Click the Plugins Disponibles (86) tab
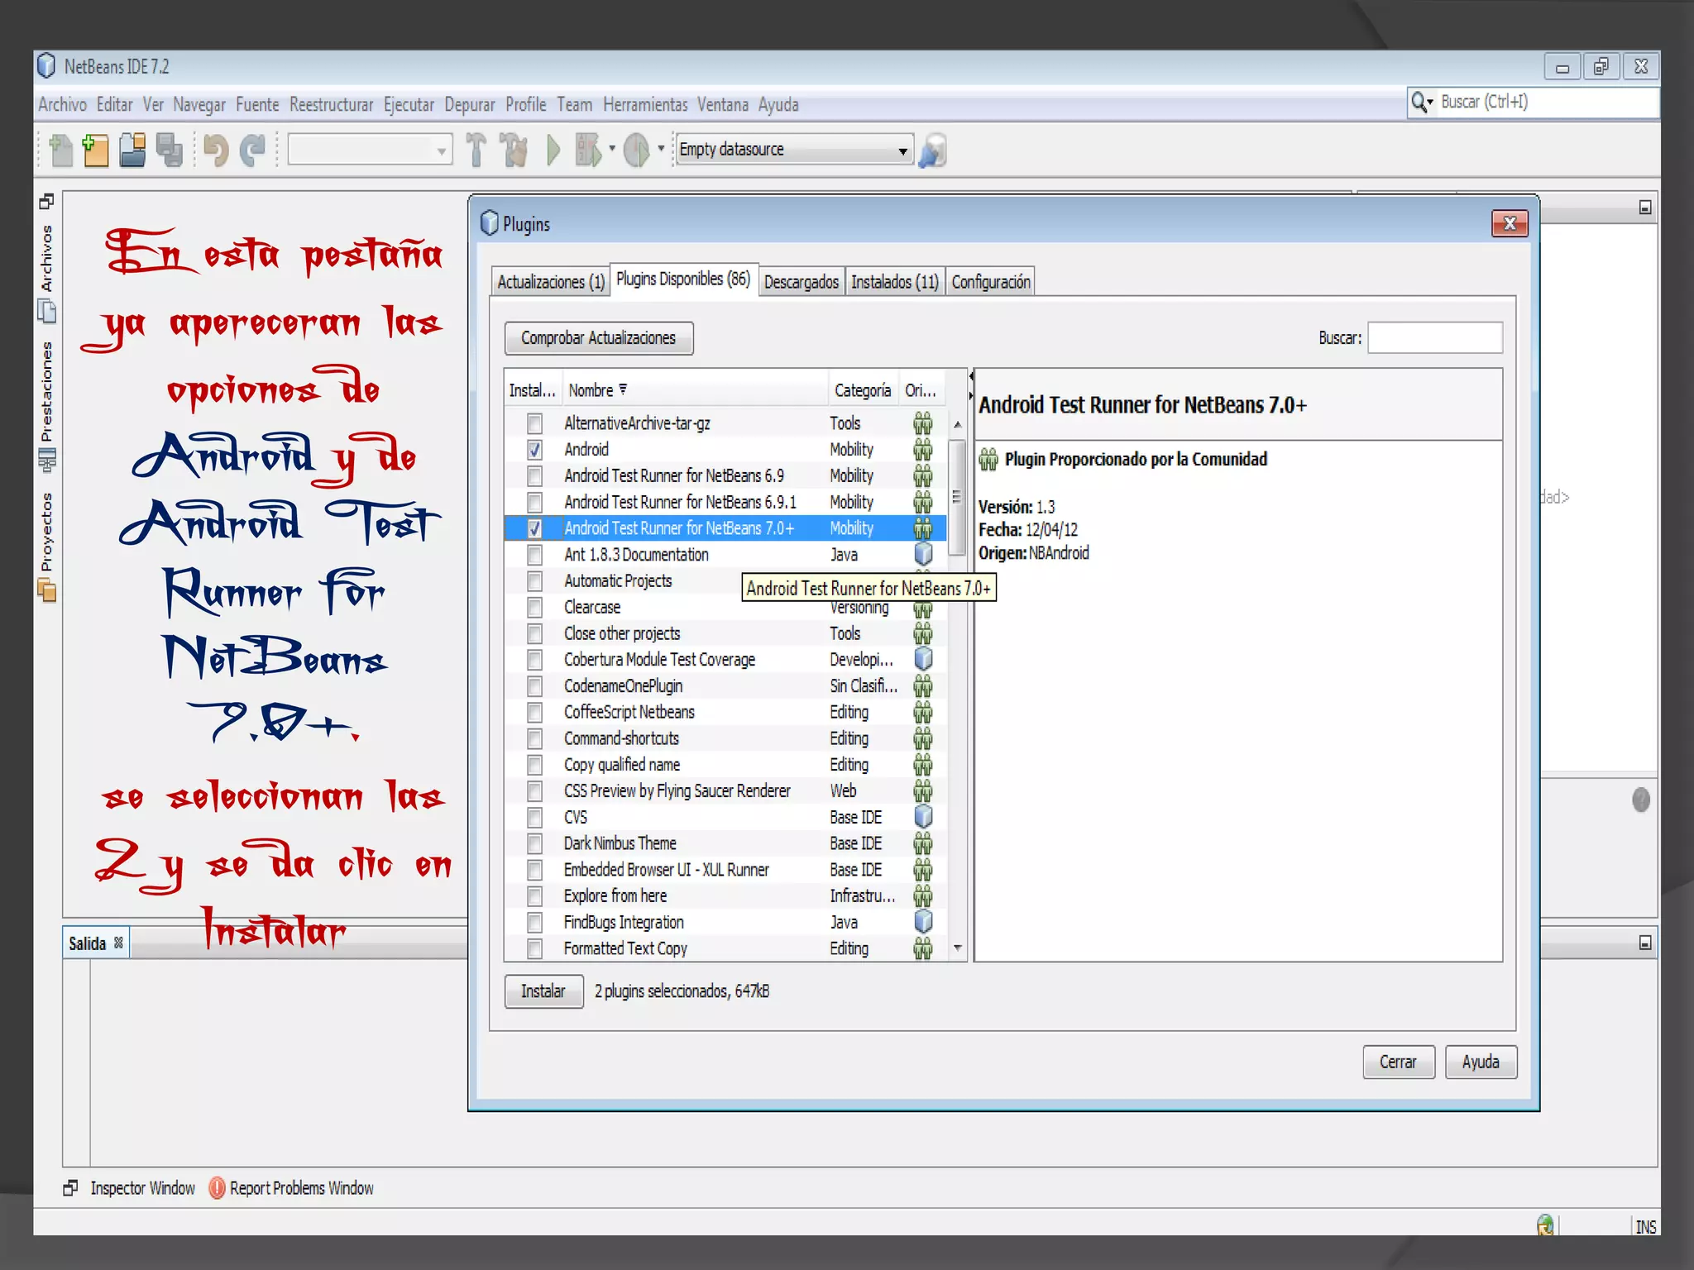Viewport: 1694px width, 1270px height. 683,279
